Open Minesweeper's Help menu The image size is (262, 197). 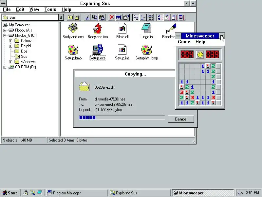coord(200,42)
